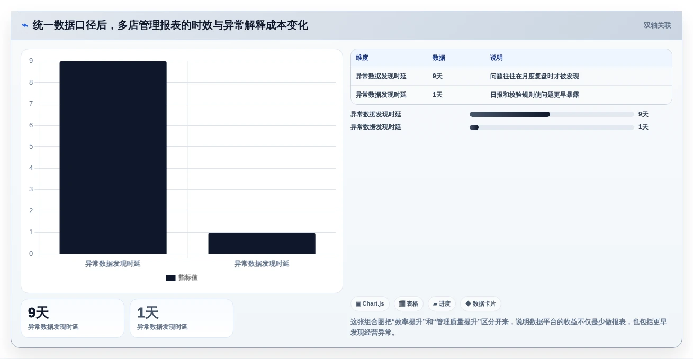This screenshot has width=693, height=359.
Task: Select the 数据卡片 chip
Action: click(480, 303)
